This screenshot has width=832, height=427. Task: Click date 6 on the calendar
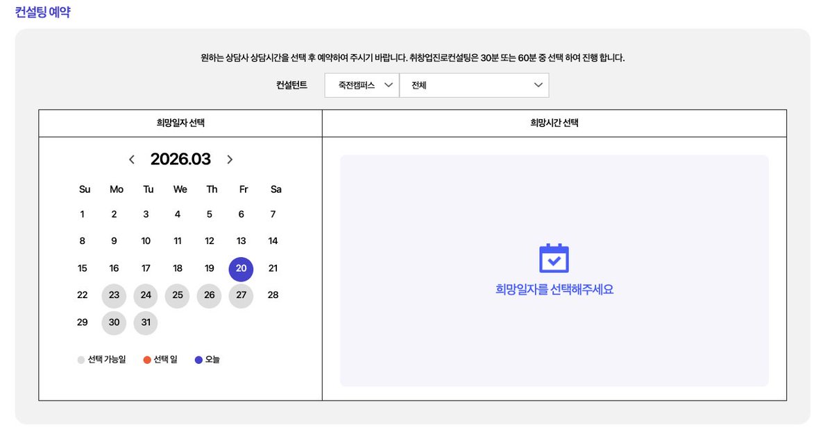point(241,215)
